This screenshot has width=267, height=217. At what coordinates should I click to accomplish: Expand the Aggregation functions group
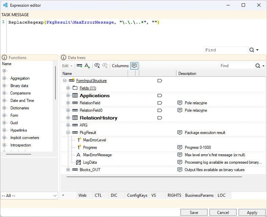4,78
